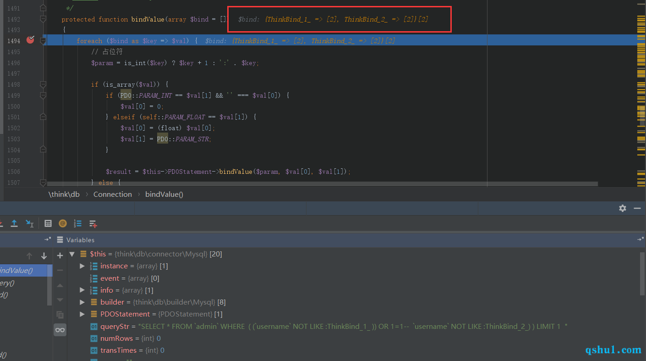The height and width of the screenshot is (361, 646).
Task: Click the instance array type icon
Action: (93, 266)
